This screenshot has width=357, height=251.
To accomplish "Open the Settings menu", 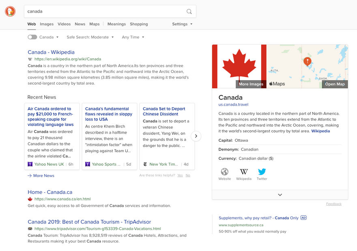I will [182, 24].
